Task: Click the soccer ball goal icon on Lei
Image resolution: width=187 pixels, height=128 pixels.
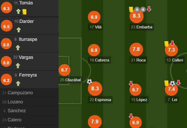Action: [x=172, y=83]
